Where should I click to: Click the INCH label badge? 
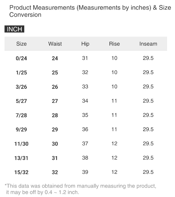14,29
